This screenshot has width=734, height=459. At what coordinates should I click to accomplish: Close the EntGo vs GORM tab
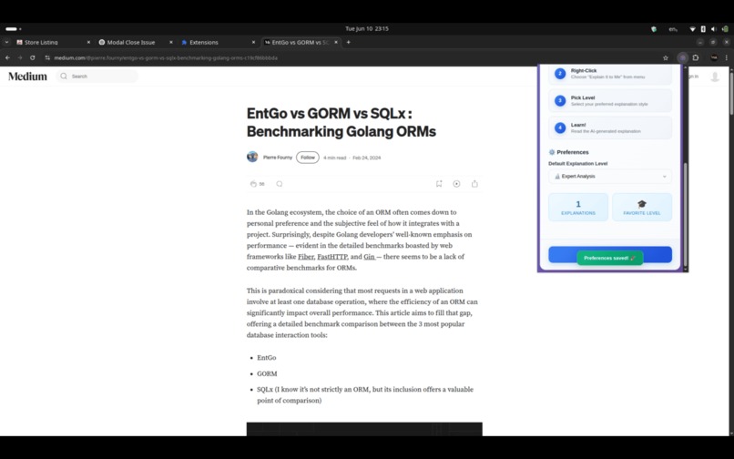point(336,42)
